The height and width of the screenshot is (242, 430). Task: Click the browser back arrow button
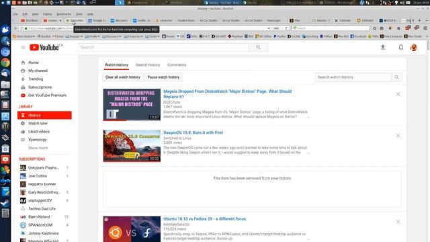click(15, 28)
